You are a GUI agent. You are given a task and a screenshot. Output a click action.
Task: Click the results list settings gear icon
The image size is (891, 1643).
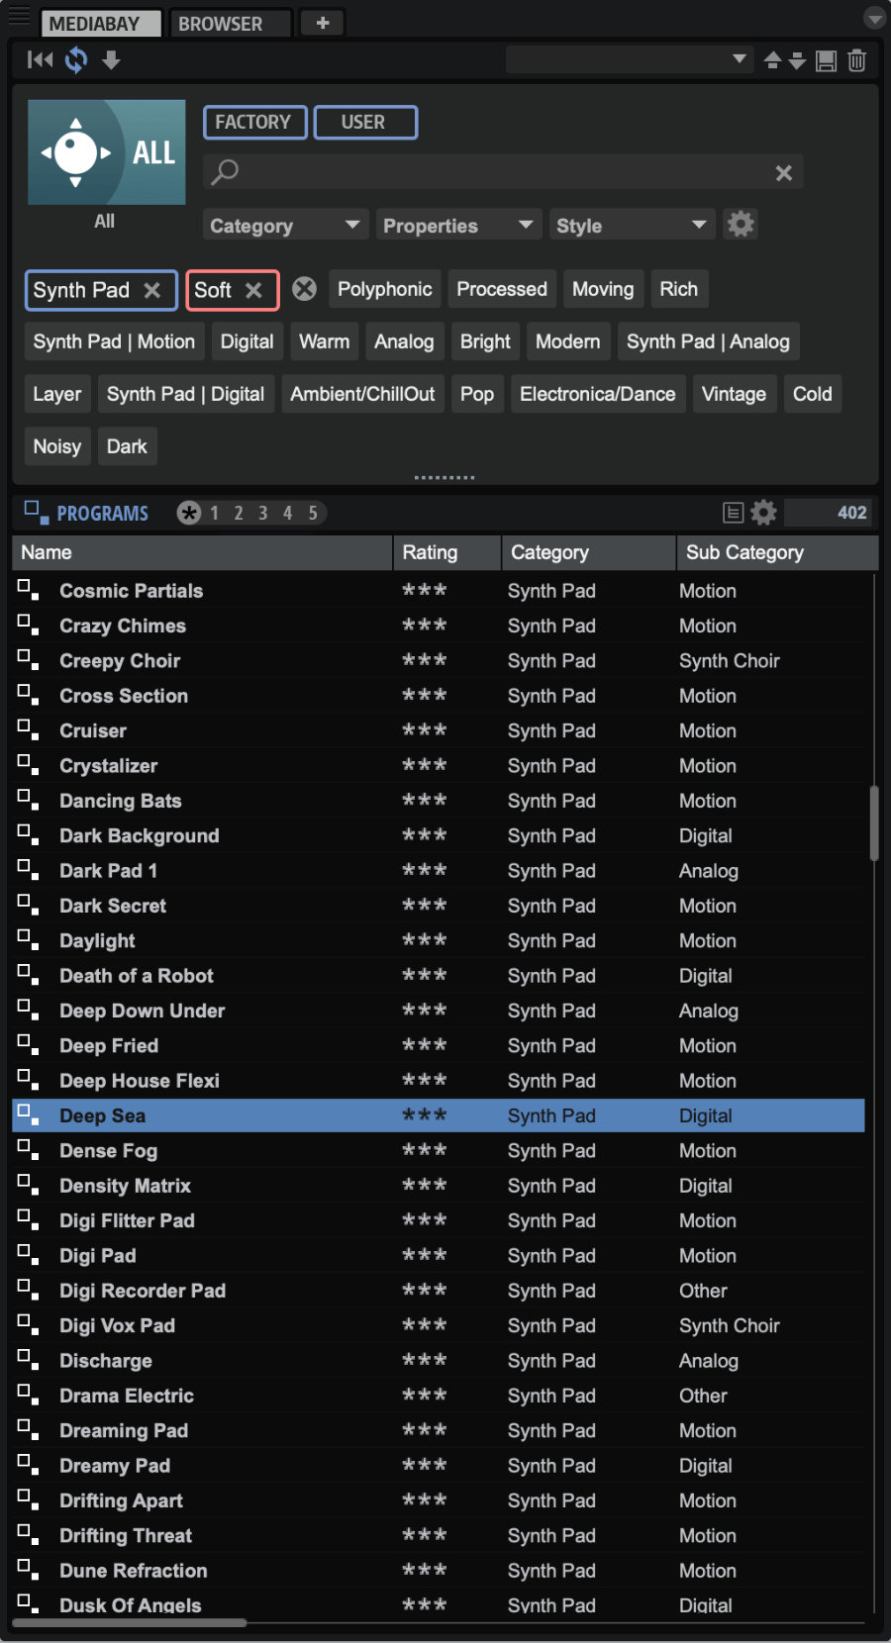(763, 513)
